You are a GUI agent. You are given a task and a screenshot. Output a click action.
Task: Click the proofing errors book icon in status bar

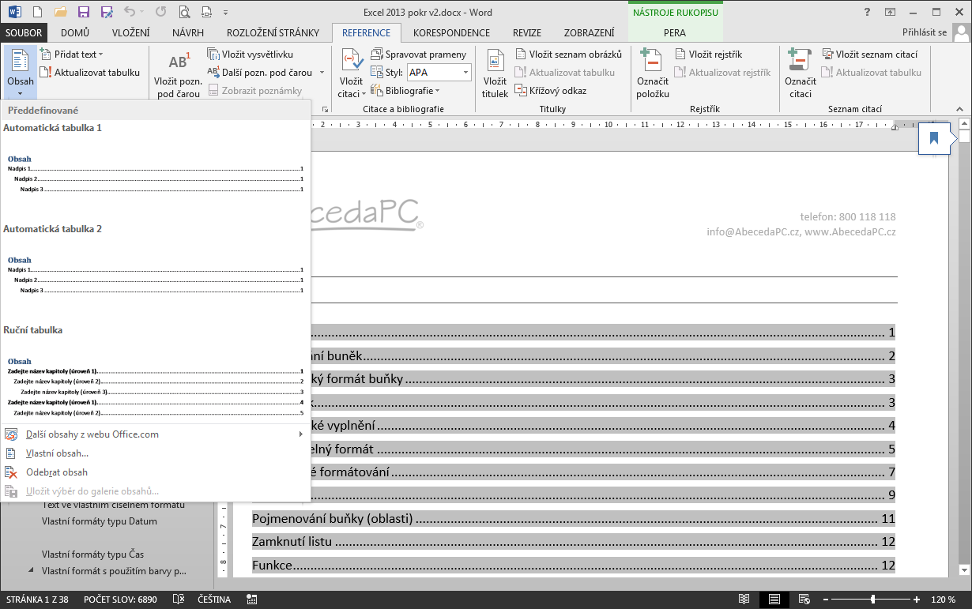coord(179,600)
